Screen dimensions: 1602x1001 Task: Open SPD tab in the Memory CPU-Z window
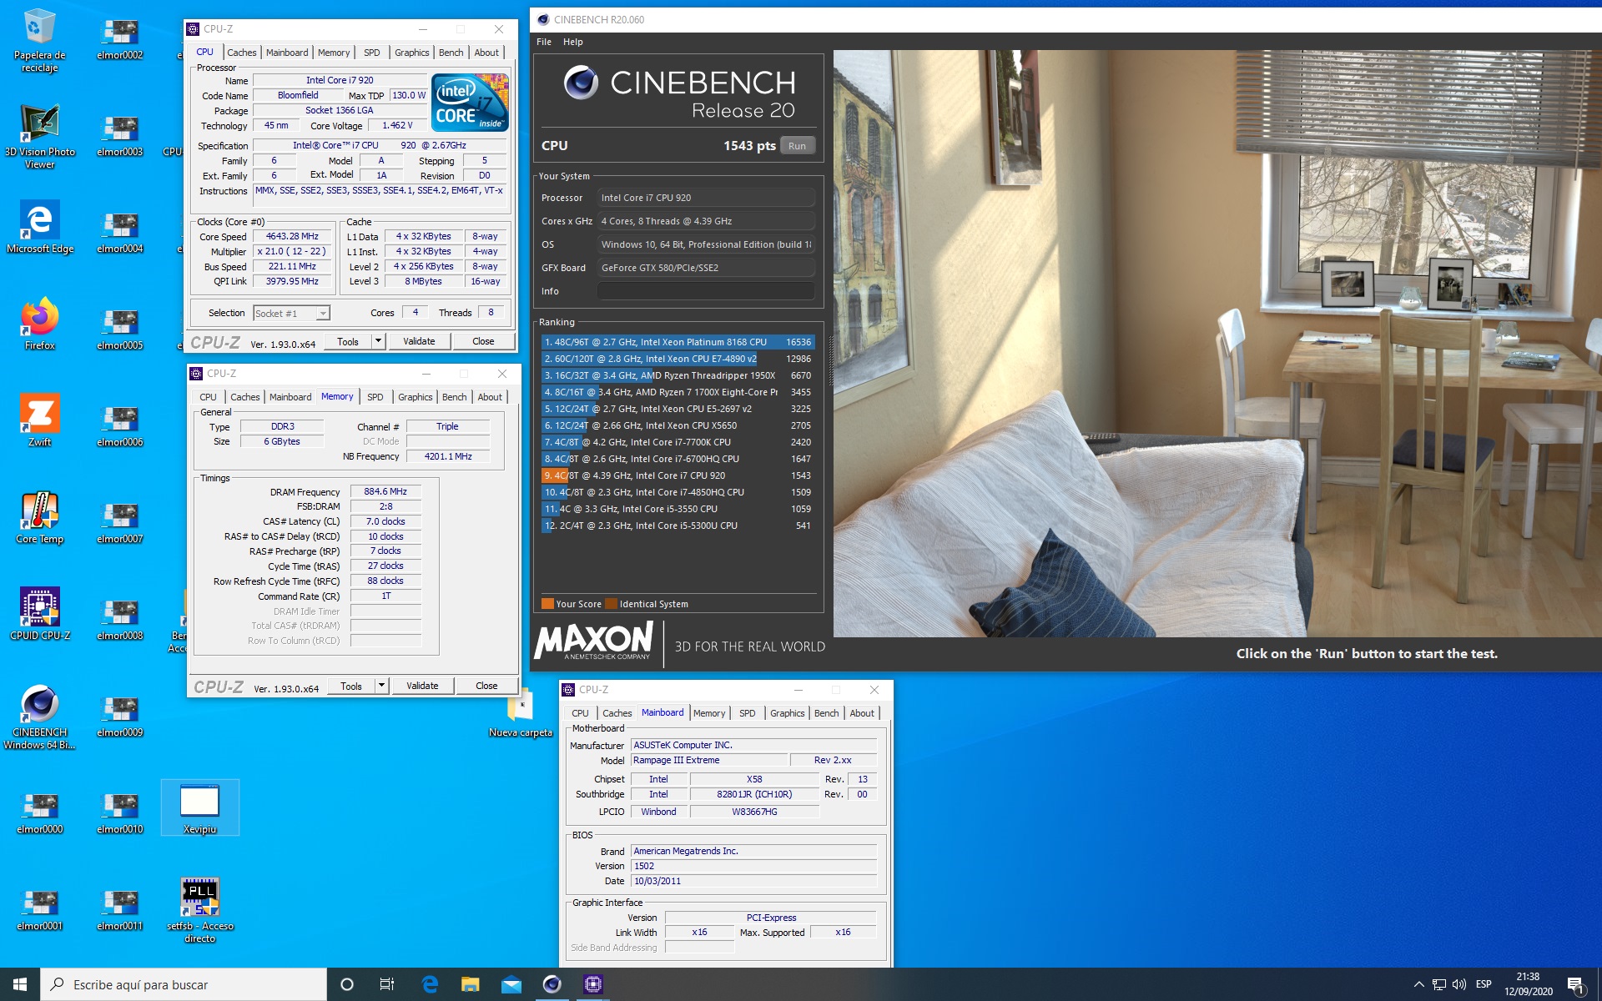click(375, 397)
